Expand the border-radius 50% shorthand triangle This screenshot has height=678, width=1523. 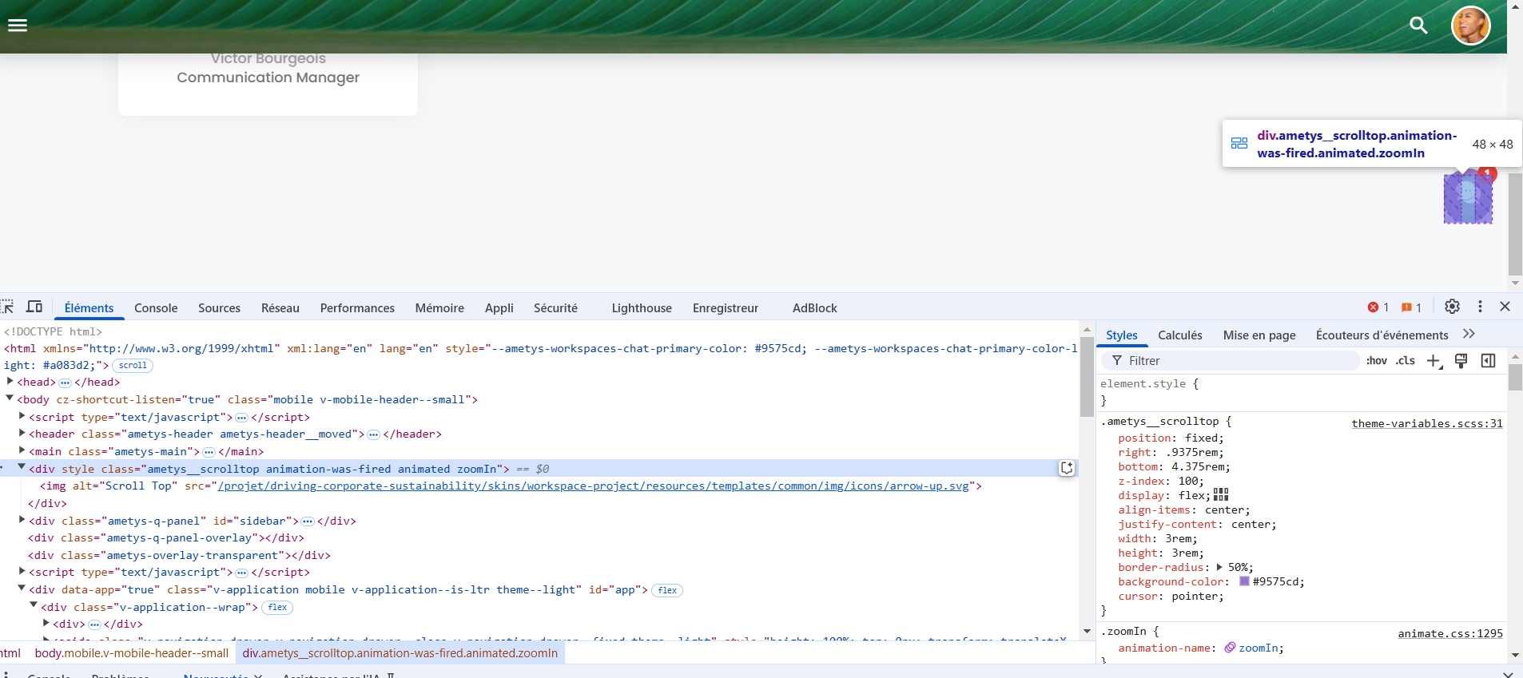coord(1219,567)
